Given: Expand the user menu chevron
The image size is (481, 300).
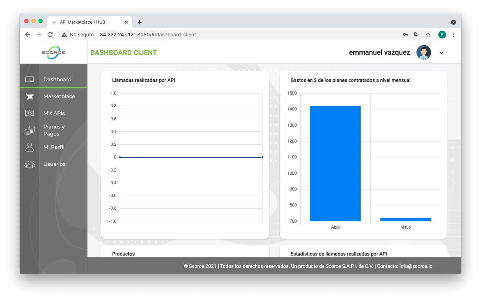Looking at the screenshot, I should coord(442,53).
